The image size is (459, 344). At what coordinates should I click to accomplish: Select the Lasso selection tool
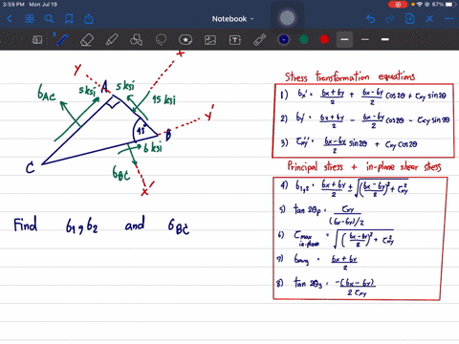161,40
